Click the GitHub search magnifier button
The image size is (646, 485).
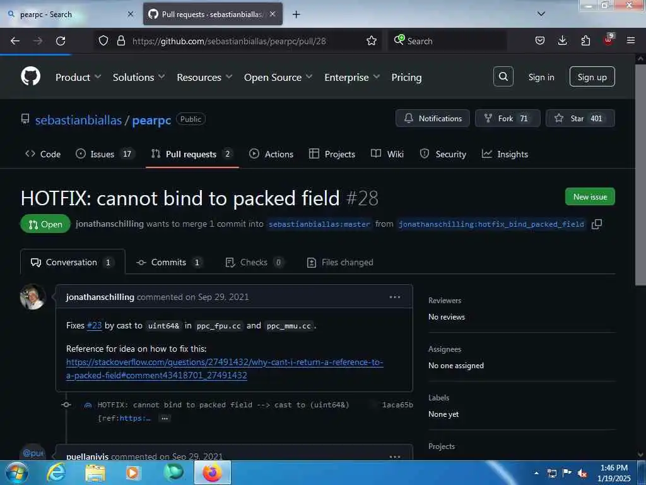pyautogui.click(x=503, y=76)
